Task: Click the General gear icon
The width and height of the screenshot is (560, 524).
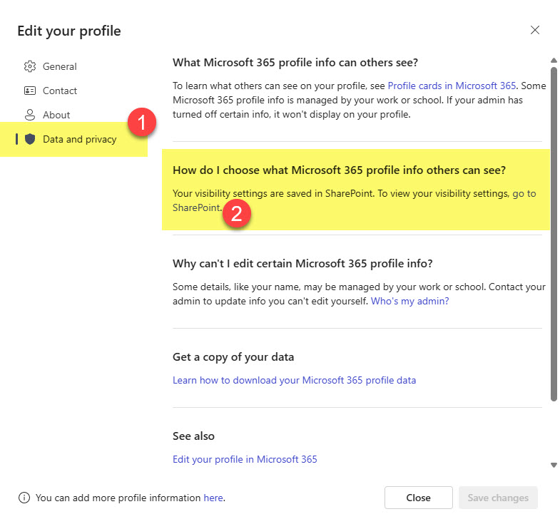Action: 30,66
